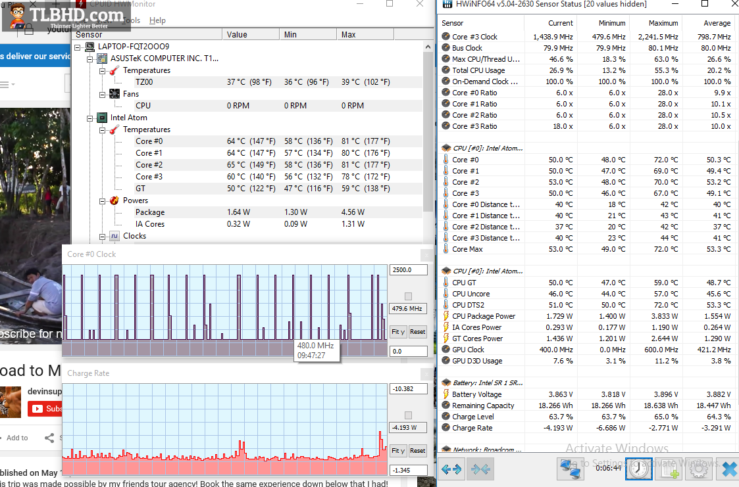
Task: Open the Help menu in HWMonitor
Action: (157, 20)
